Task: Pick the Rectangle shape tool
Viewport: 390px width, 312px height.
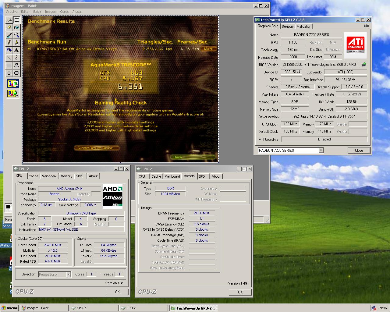Action: pyautogui.click(x=9, y=65)
